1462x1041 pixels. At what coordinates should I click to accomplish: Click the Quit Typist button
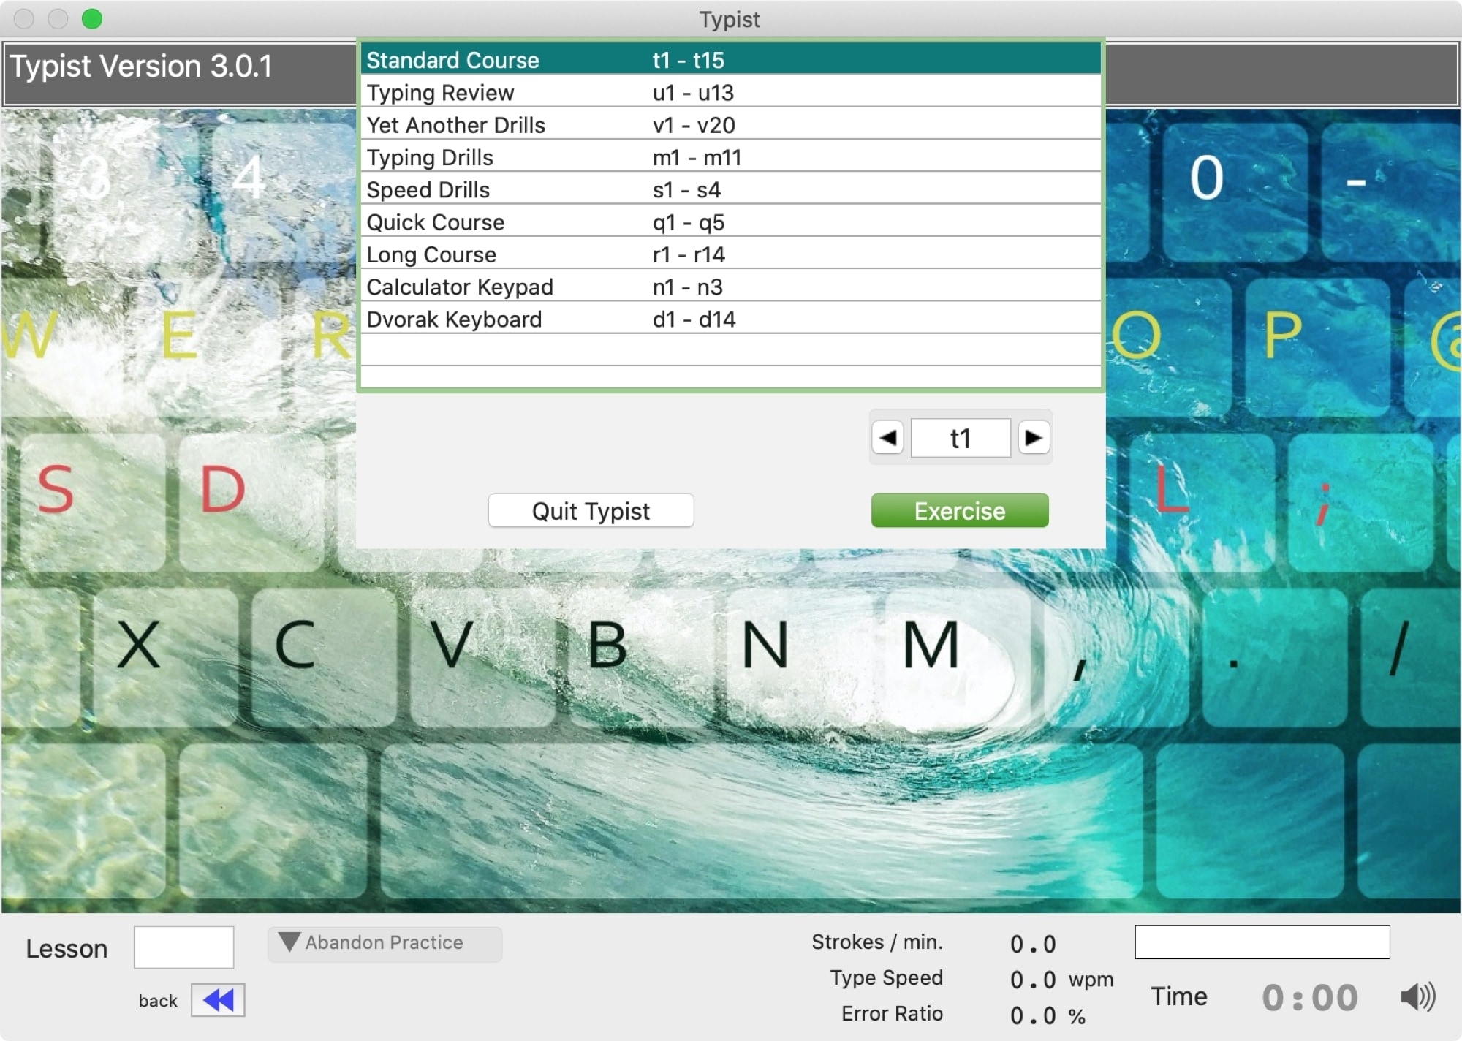click(591, 510)
